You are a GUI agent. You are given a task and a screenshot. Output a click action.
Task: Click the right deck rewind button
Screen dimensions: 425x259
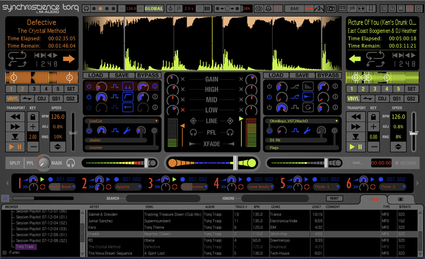356,117
